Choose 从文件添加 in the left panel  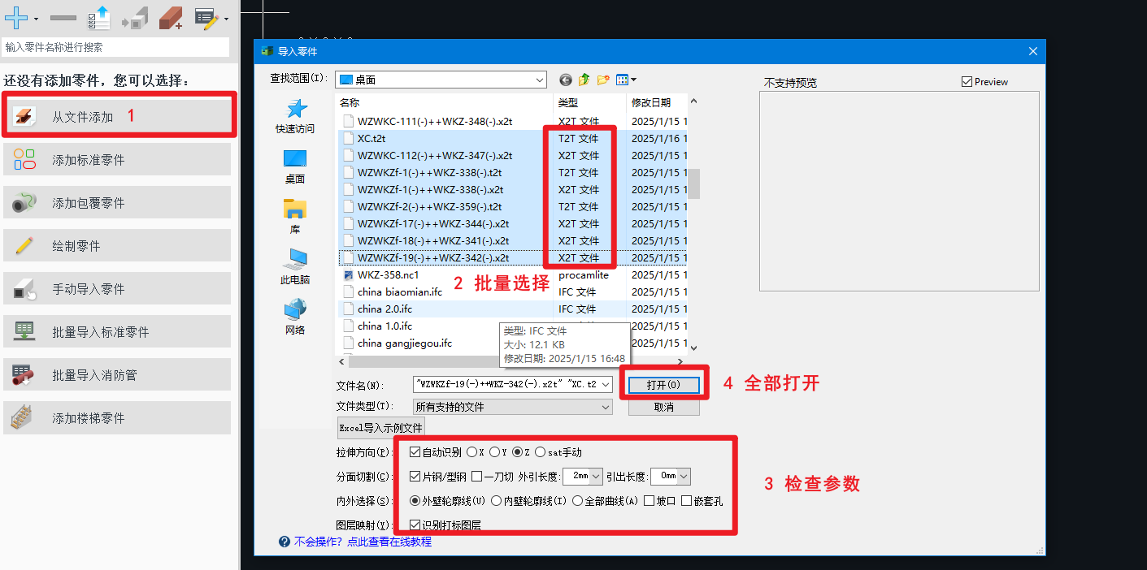click(117, 117)
